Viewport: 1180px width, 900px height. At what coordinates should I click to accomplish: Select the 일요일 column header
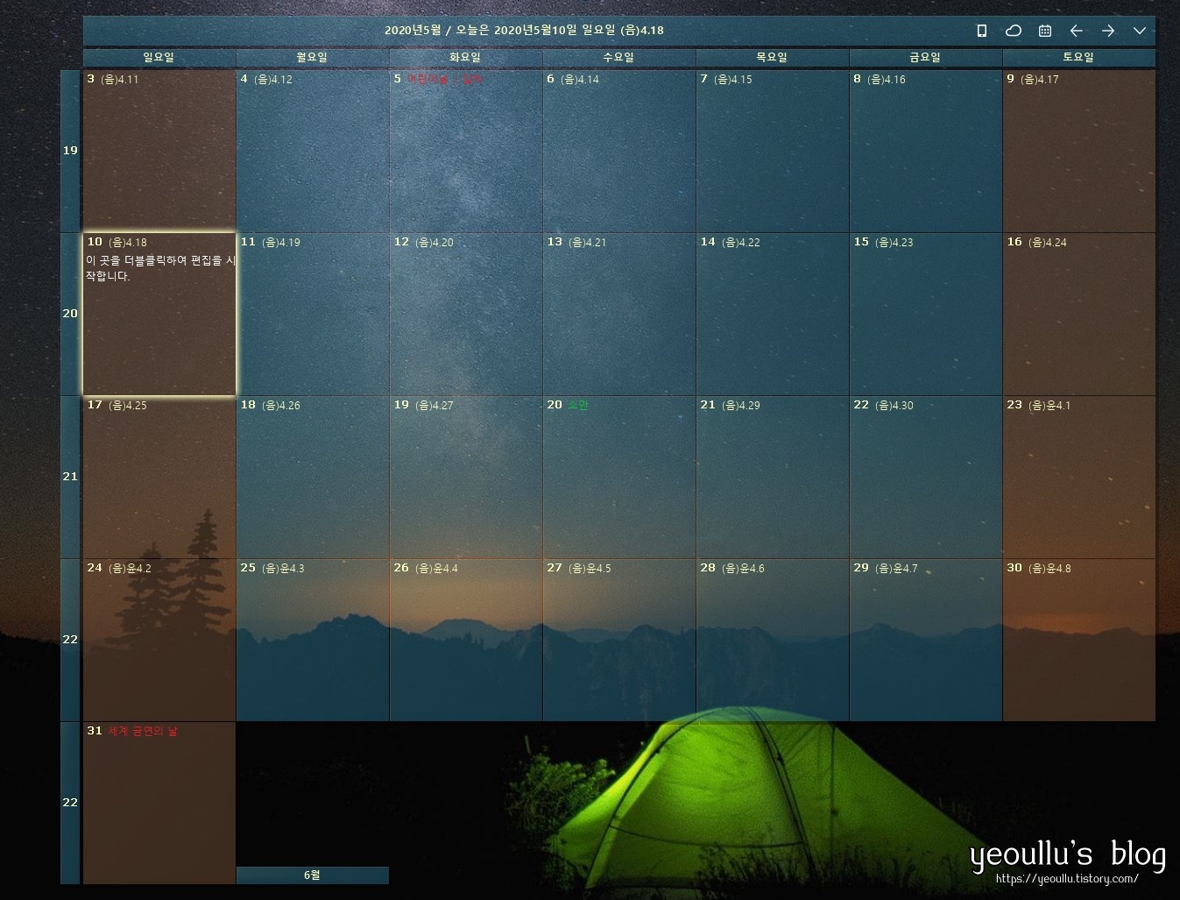coord(159,58)
